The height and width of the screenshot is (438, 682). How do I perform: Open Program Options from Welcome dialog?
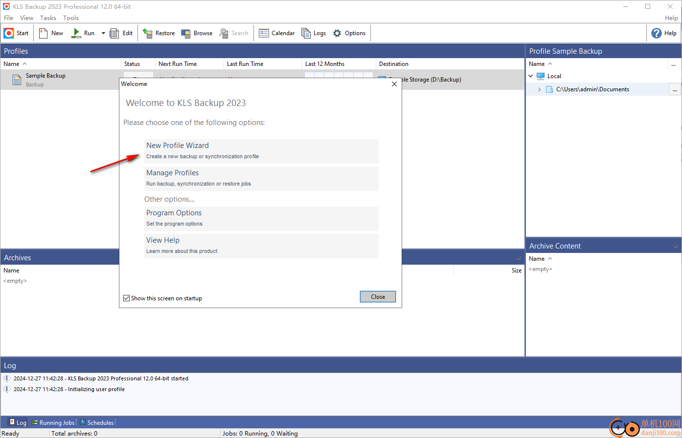(261, 218)
